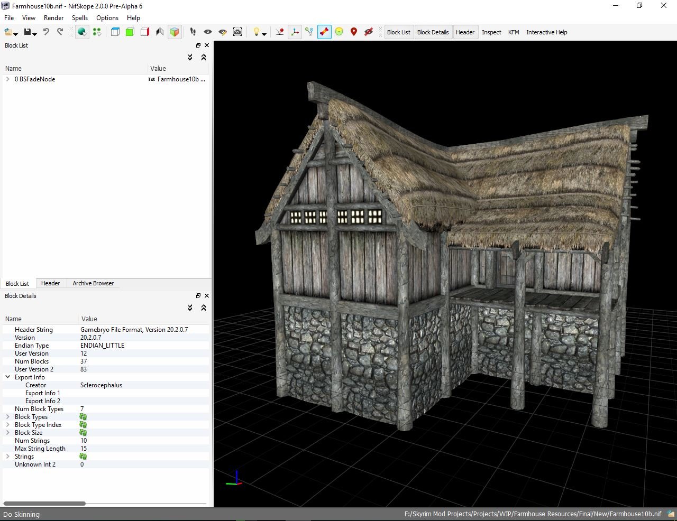Select the blue wireframe cube view icon
677x521 pixels.
115,32
